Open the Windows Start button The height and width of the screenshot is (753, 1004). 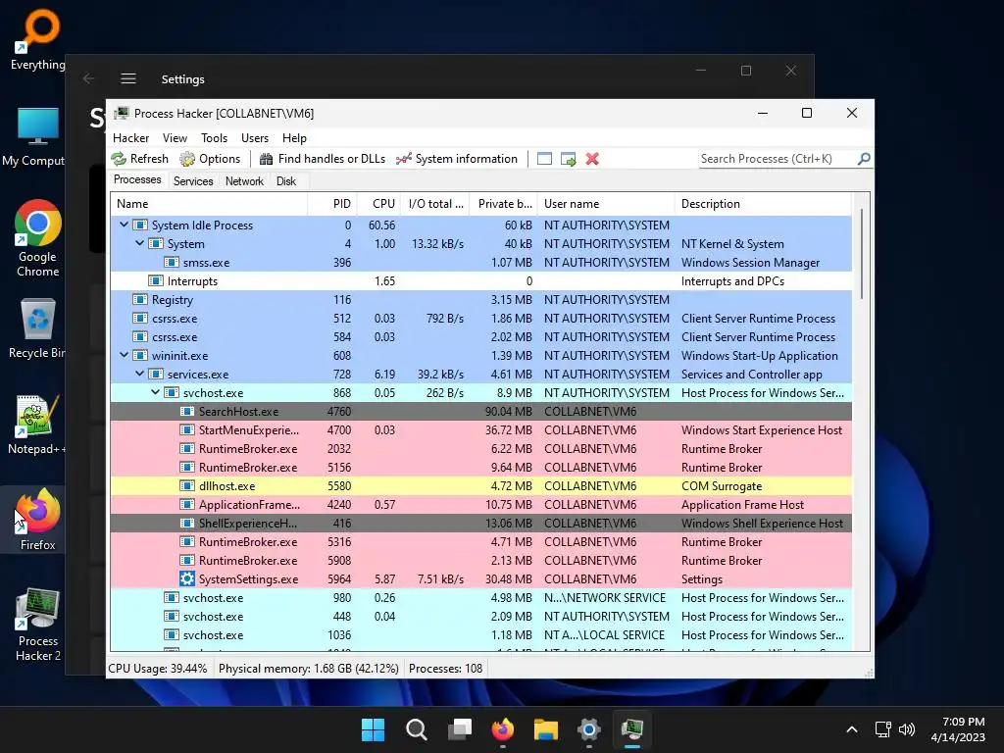(373, 729)
